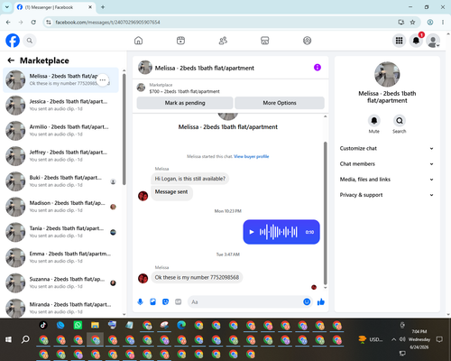Viewport: 451px width, 361px height.
Task: Open the Friends icon in top navigation
Action: pyautogui.click(x=223, y=41)
